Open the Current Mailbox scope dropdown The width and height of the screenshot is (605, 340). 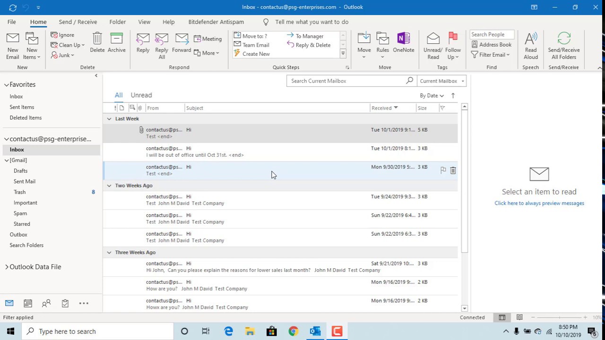click(x=442, y=81)
